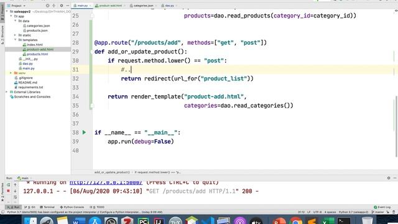Open Chrome from the Dock
This screenshot has width=398, height=224.
click(x=296, y=222)
